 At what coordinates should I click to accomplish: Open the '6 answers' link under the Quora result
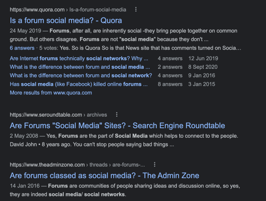pos(22,48)
